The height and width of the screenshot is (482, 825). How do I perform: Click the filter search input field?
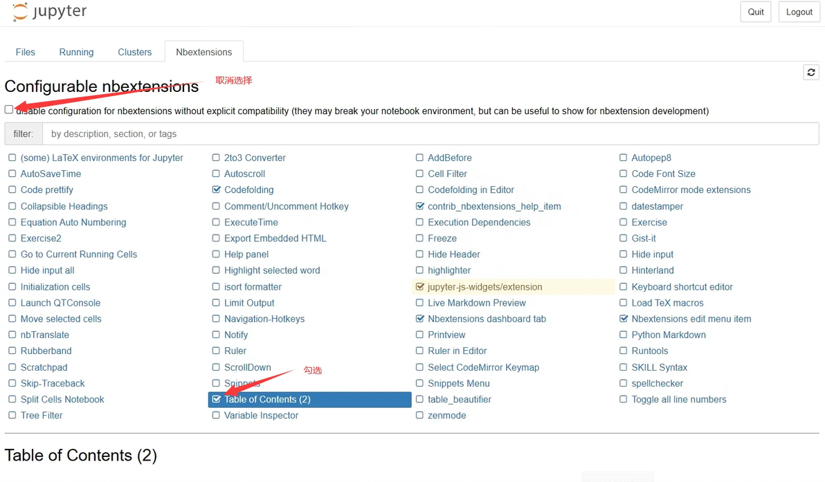click(x=430, y=134)
